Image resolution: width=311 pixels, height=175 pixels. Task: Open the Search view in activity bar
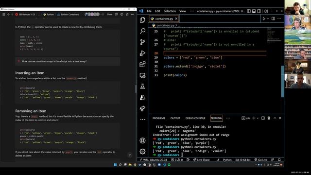tap(142, 31)
